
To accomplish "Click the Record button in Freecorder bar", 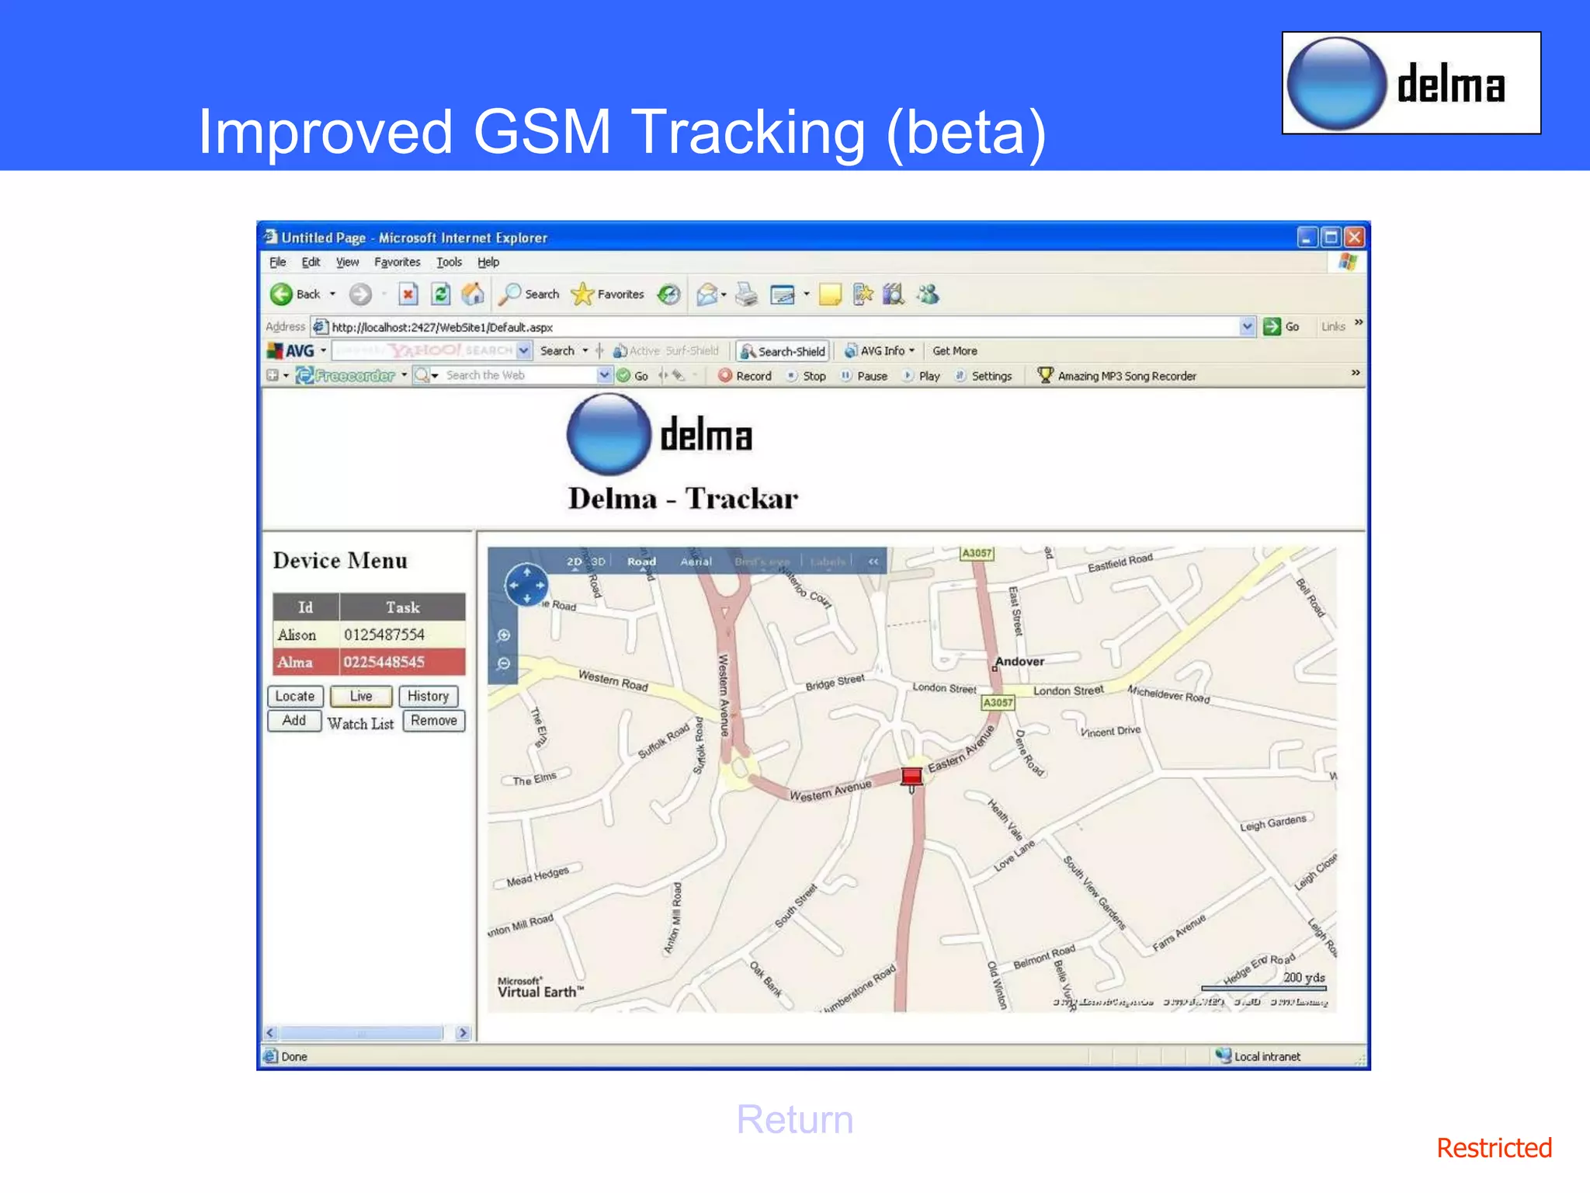I will (x=745, y=376).
